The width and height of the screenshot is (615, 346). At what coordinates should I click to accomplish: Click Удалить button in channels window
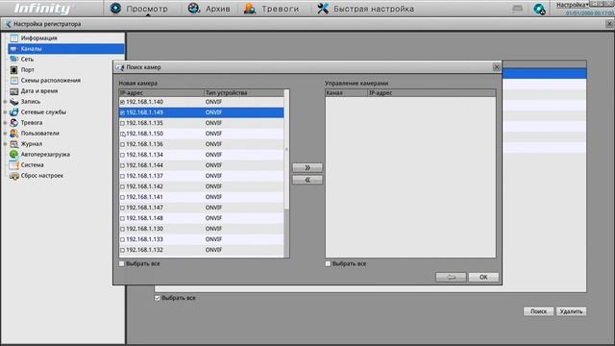[x=571, y=311]
